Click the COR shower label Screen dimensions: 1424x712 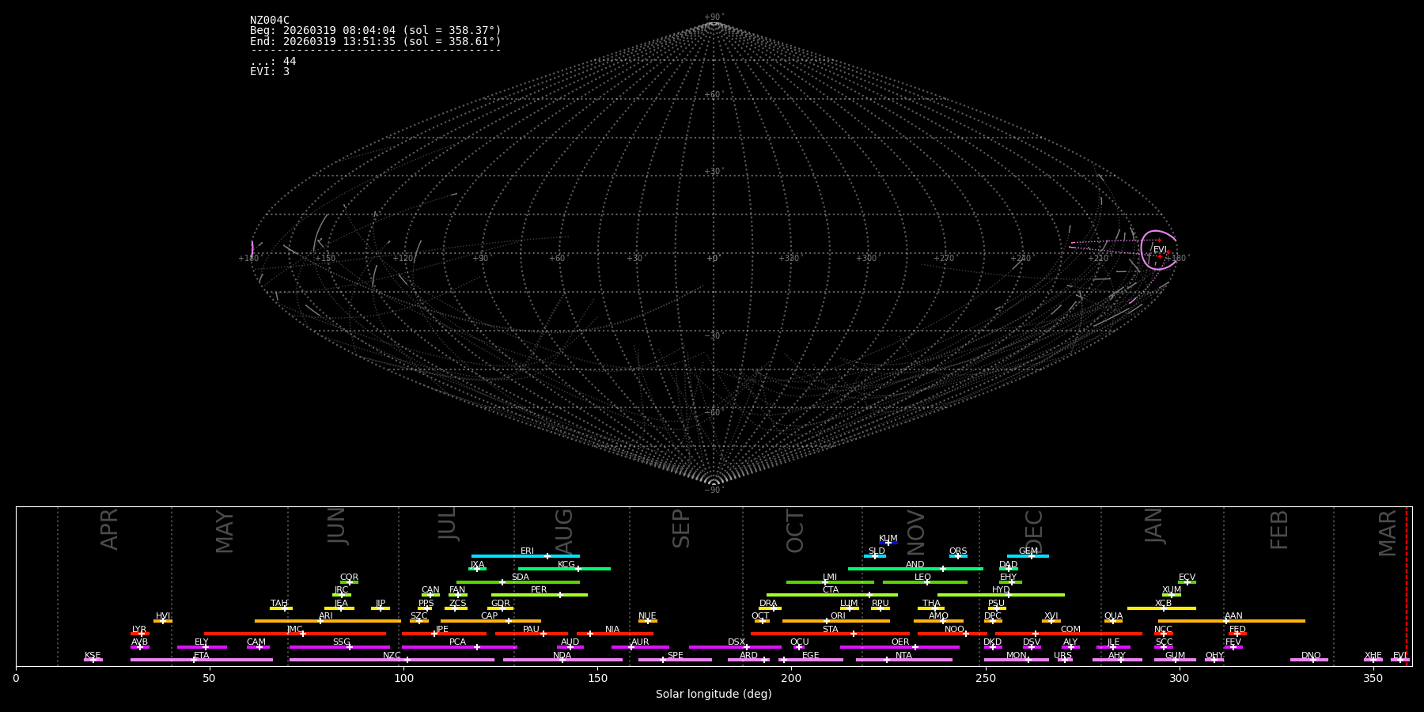349,578
